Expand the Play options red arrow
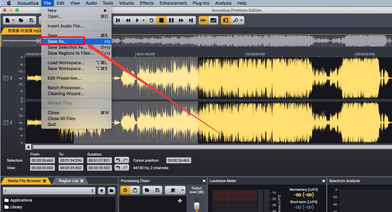Image resolution: width=392 pixels, height=212 pixels. point(143,20)
